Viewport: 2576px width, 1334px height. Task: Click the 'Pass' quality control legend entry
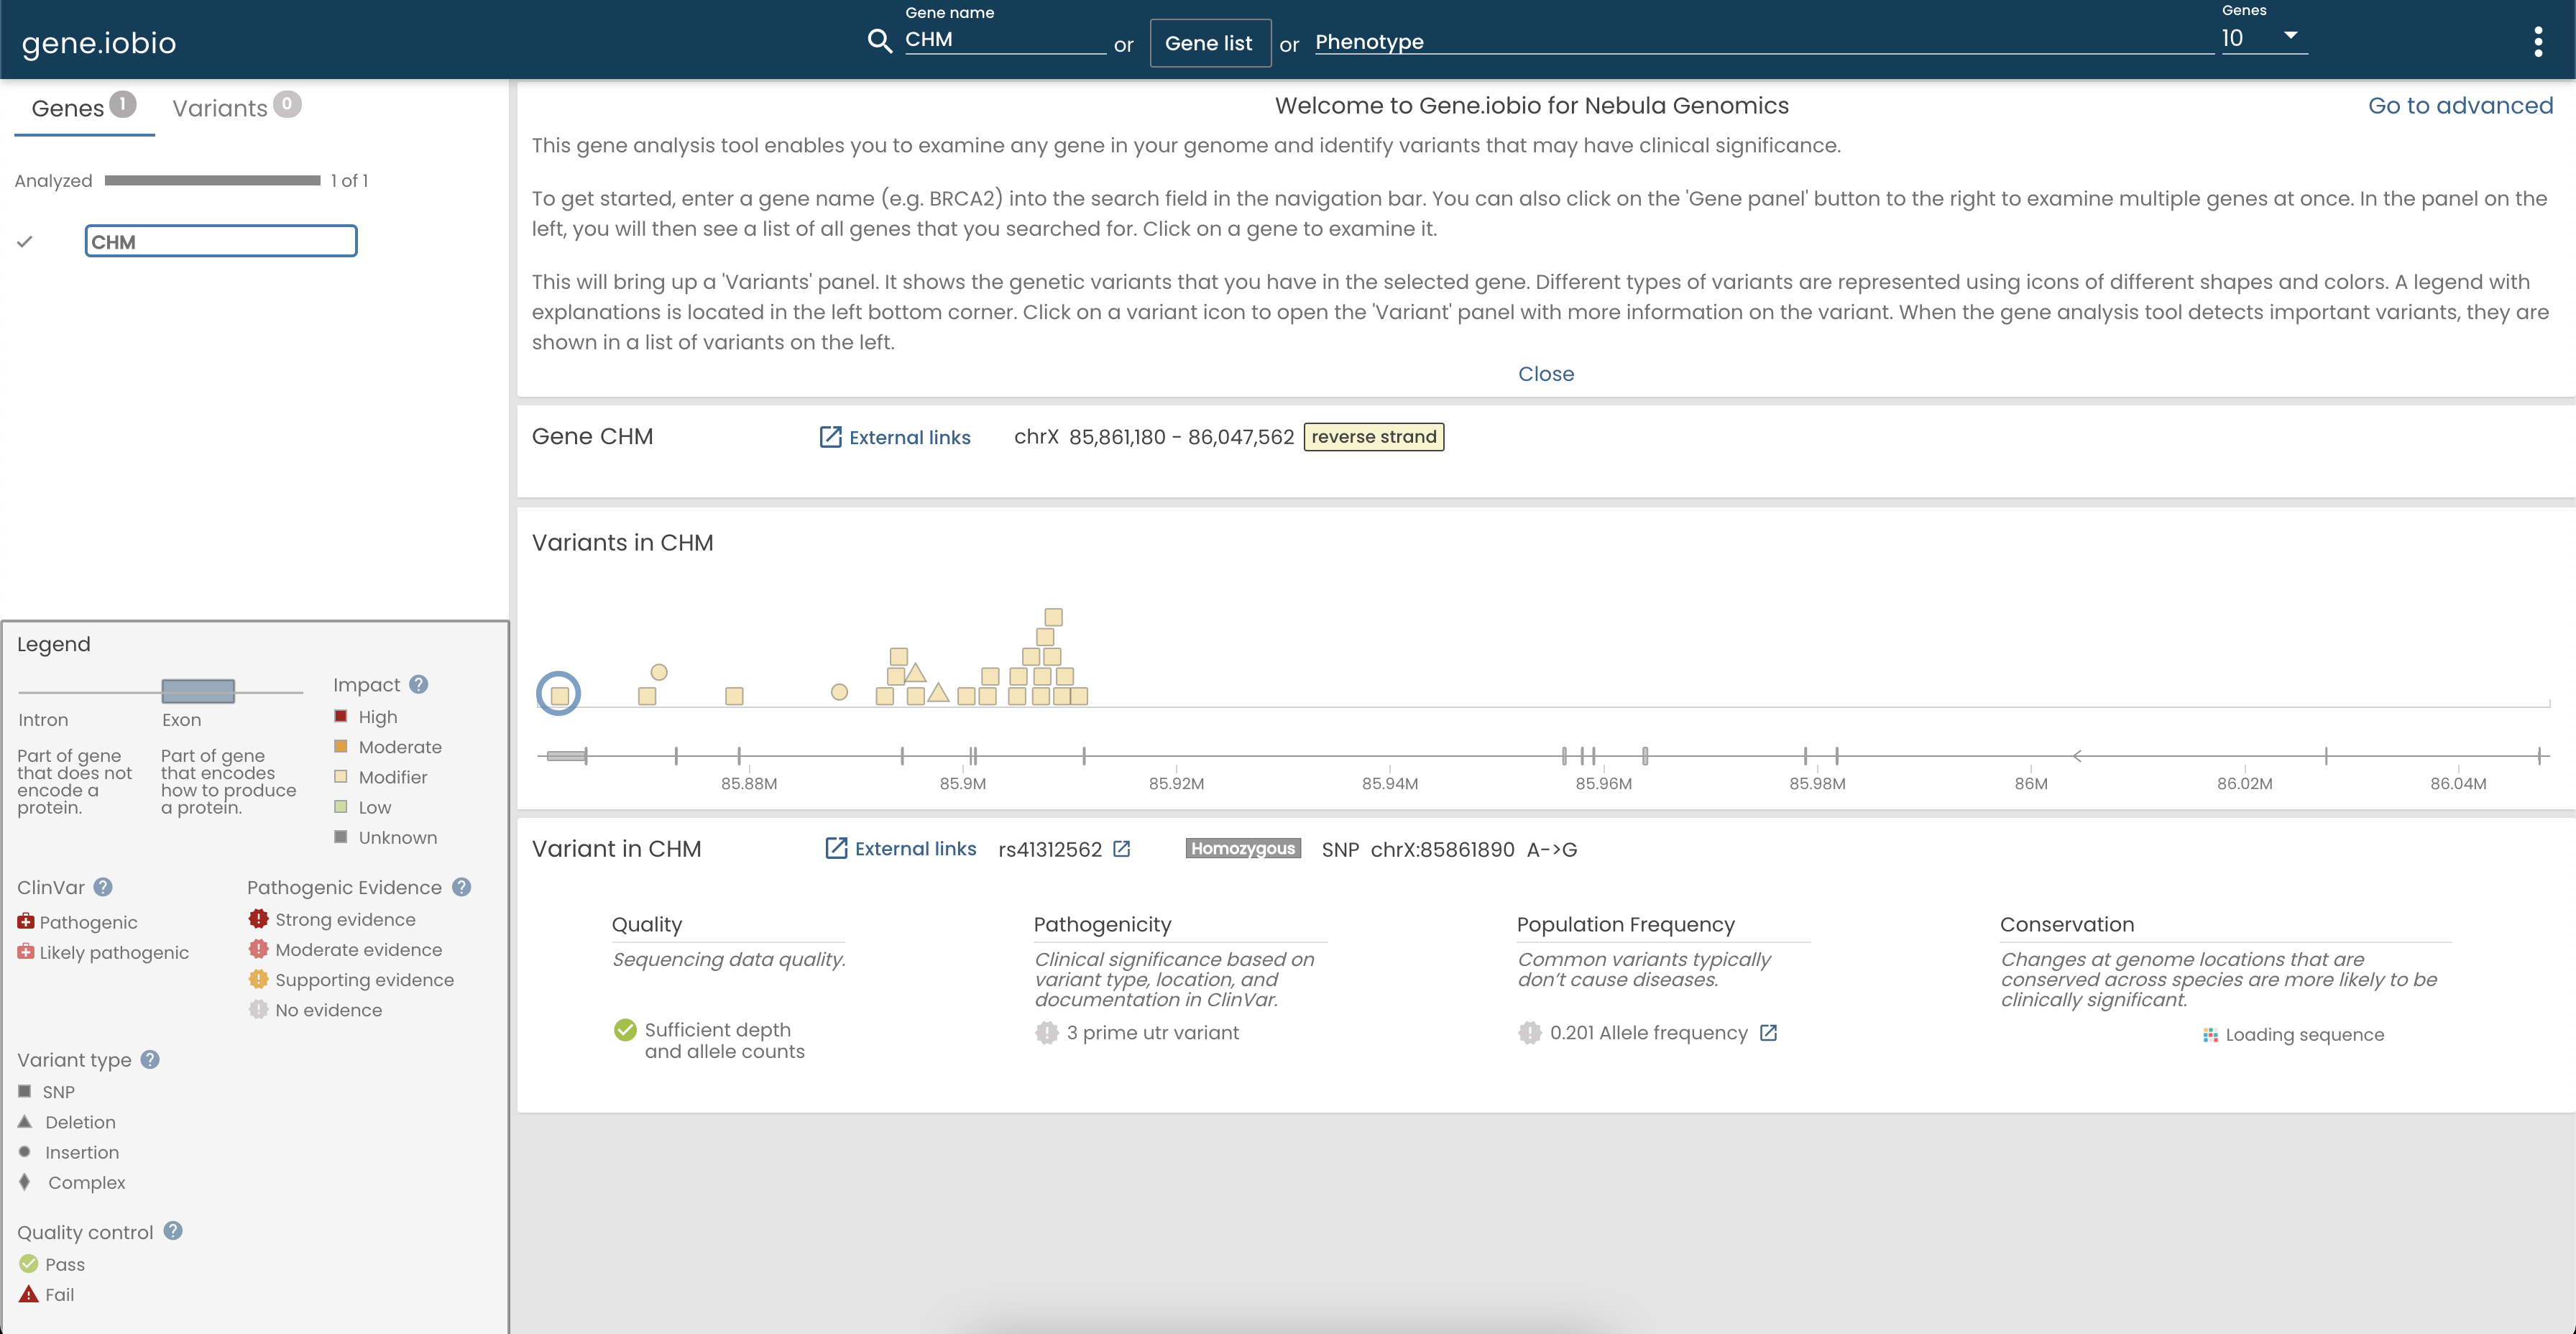coord(52,1264)
